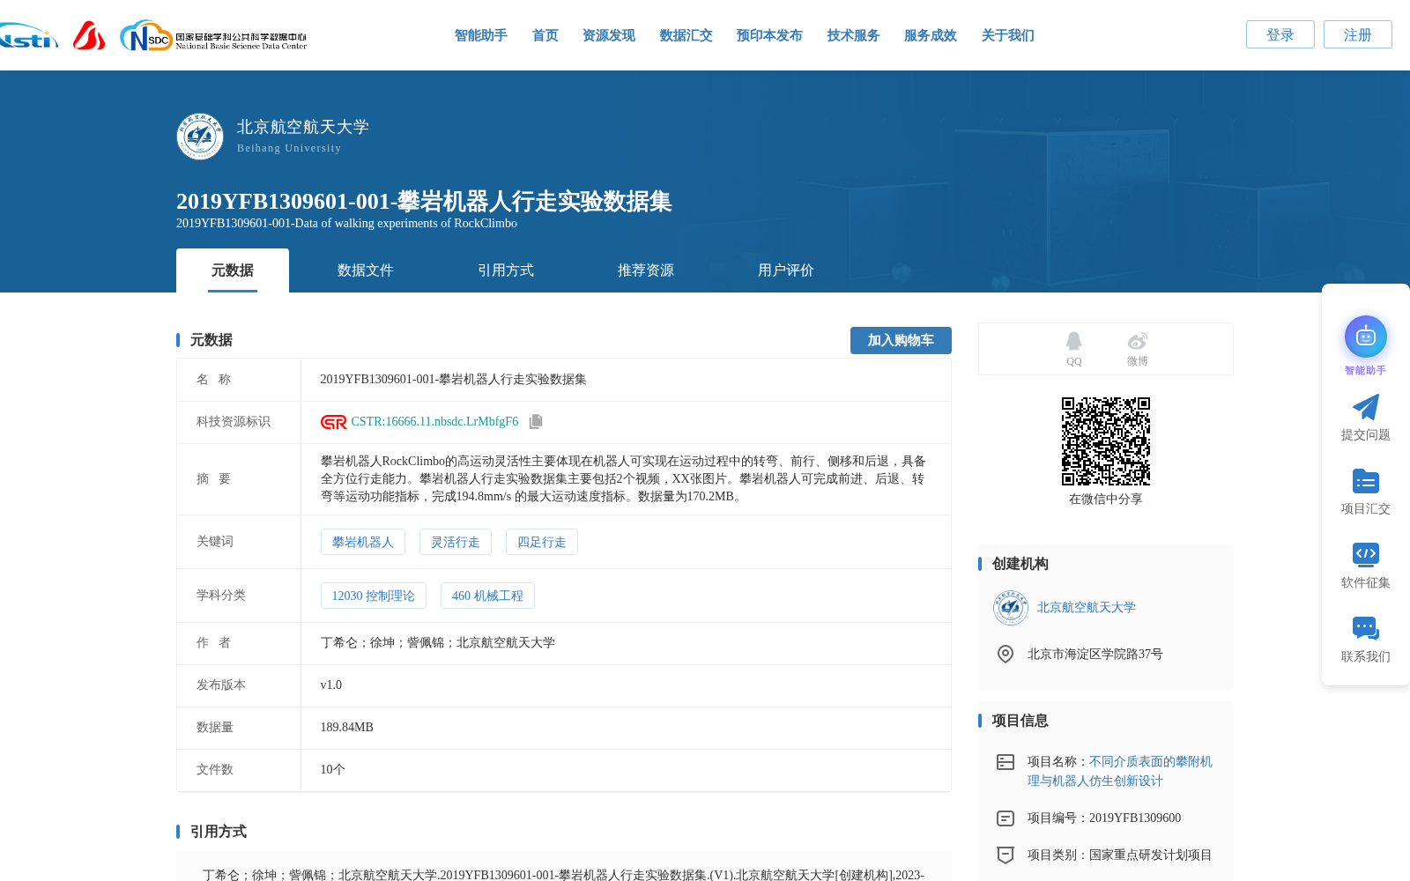Open the 北京航空航天大学 institution link

click(x=1087, y=608)
